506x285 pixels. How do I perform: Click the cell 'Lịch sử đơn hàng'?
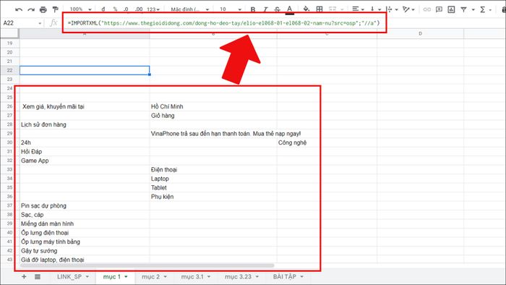point(85,124)
